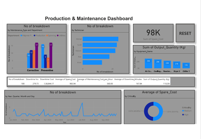Click the Sum of Output_Quantity (Kg) chart title

click(x=164, y=47)
